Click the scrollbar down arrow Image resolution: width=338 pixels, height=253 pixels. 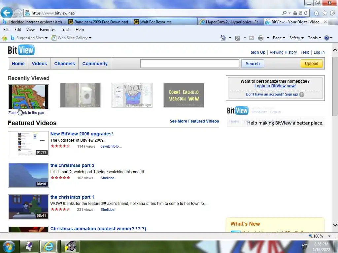point(335,225)
